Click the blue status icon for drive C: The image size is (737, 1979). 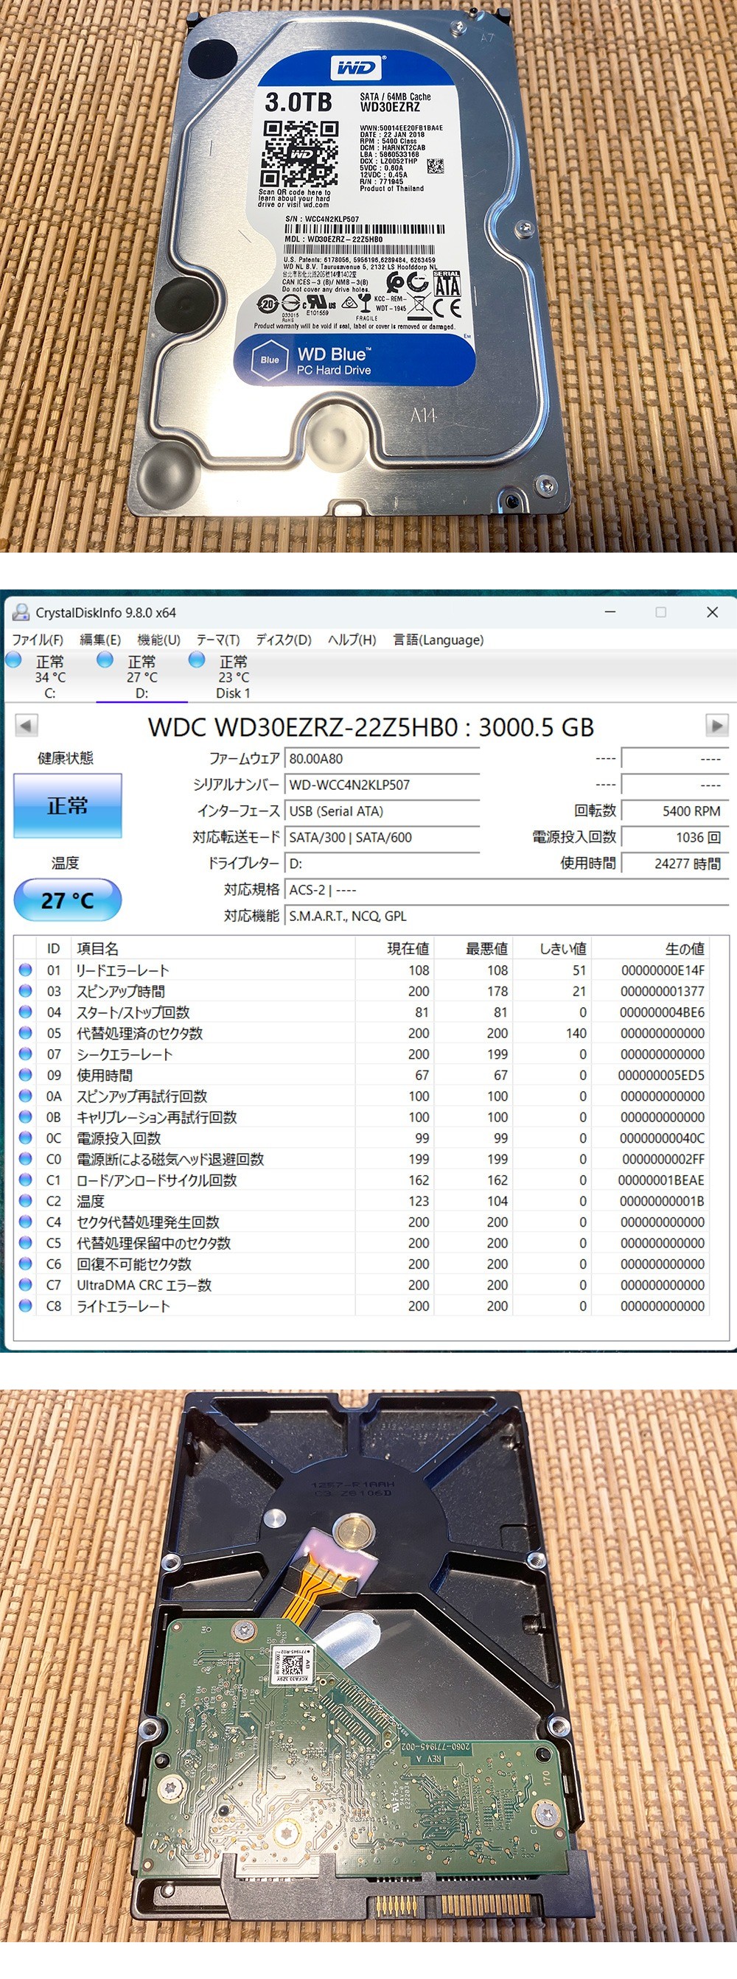point(14,660)
